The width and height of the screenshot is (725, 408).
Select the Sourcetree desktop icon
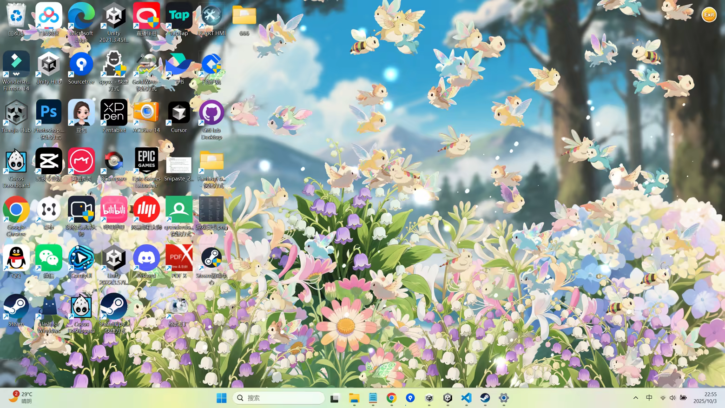tap(81, 65)
